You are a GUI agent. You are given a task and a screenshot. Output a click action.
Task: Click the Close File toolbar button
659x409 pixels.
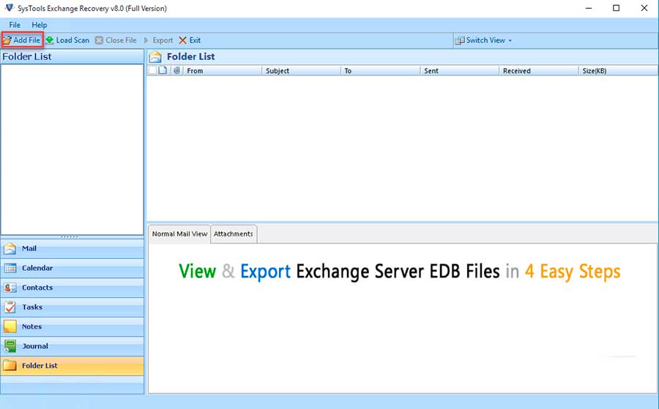coord(116,40)
